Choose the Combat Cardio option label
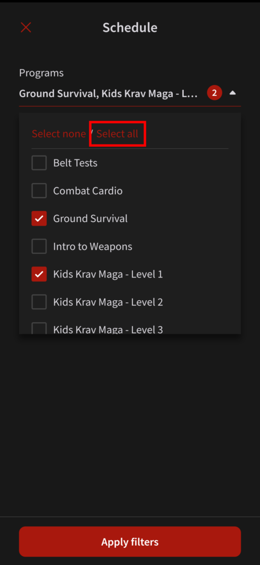Image resolution: width=260 pixels, height=565 pixels. [88, 190]
